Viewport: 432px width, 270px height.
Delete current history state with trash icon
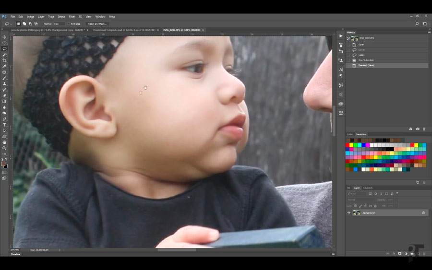pyautogui.click(x=424, y=129)
